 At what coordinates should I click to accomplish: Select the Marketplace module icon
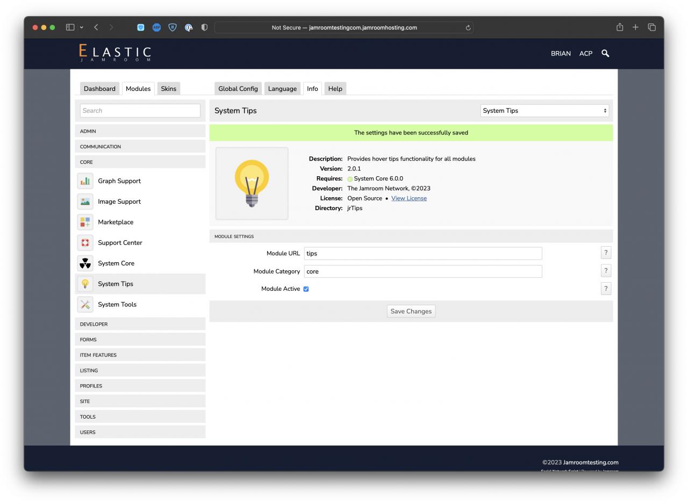pyautogui.click(x=85, y=222)
